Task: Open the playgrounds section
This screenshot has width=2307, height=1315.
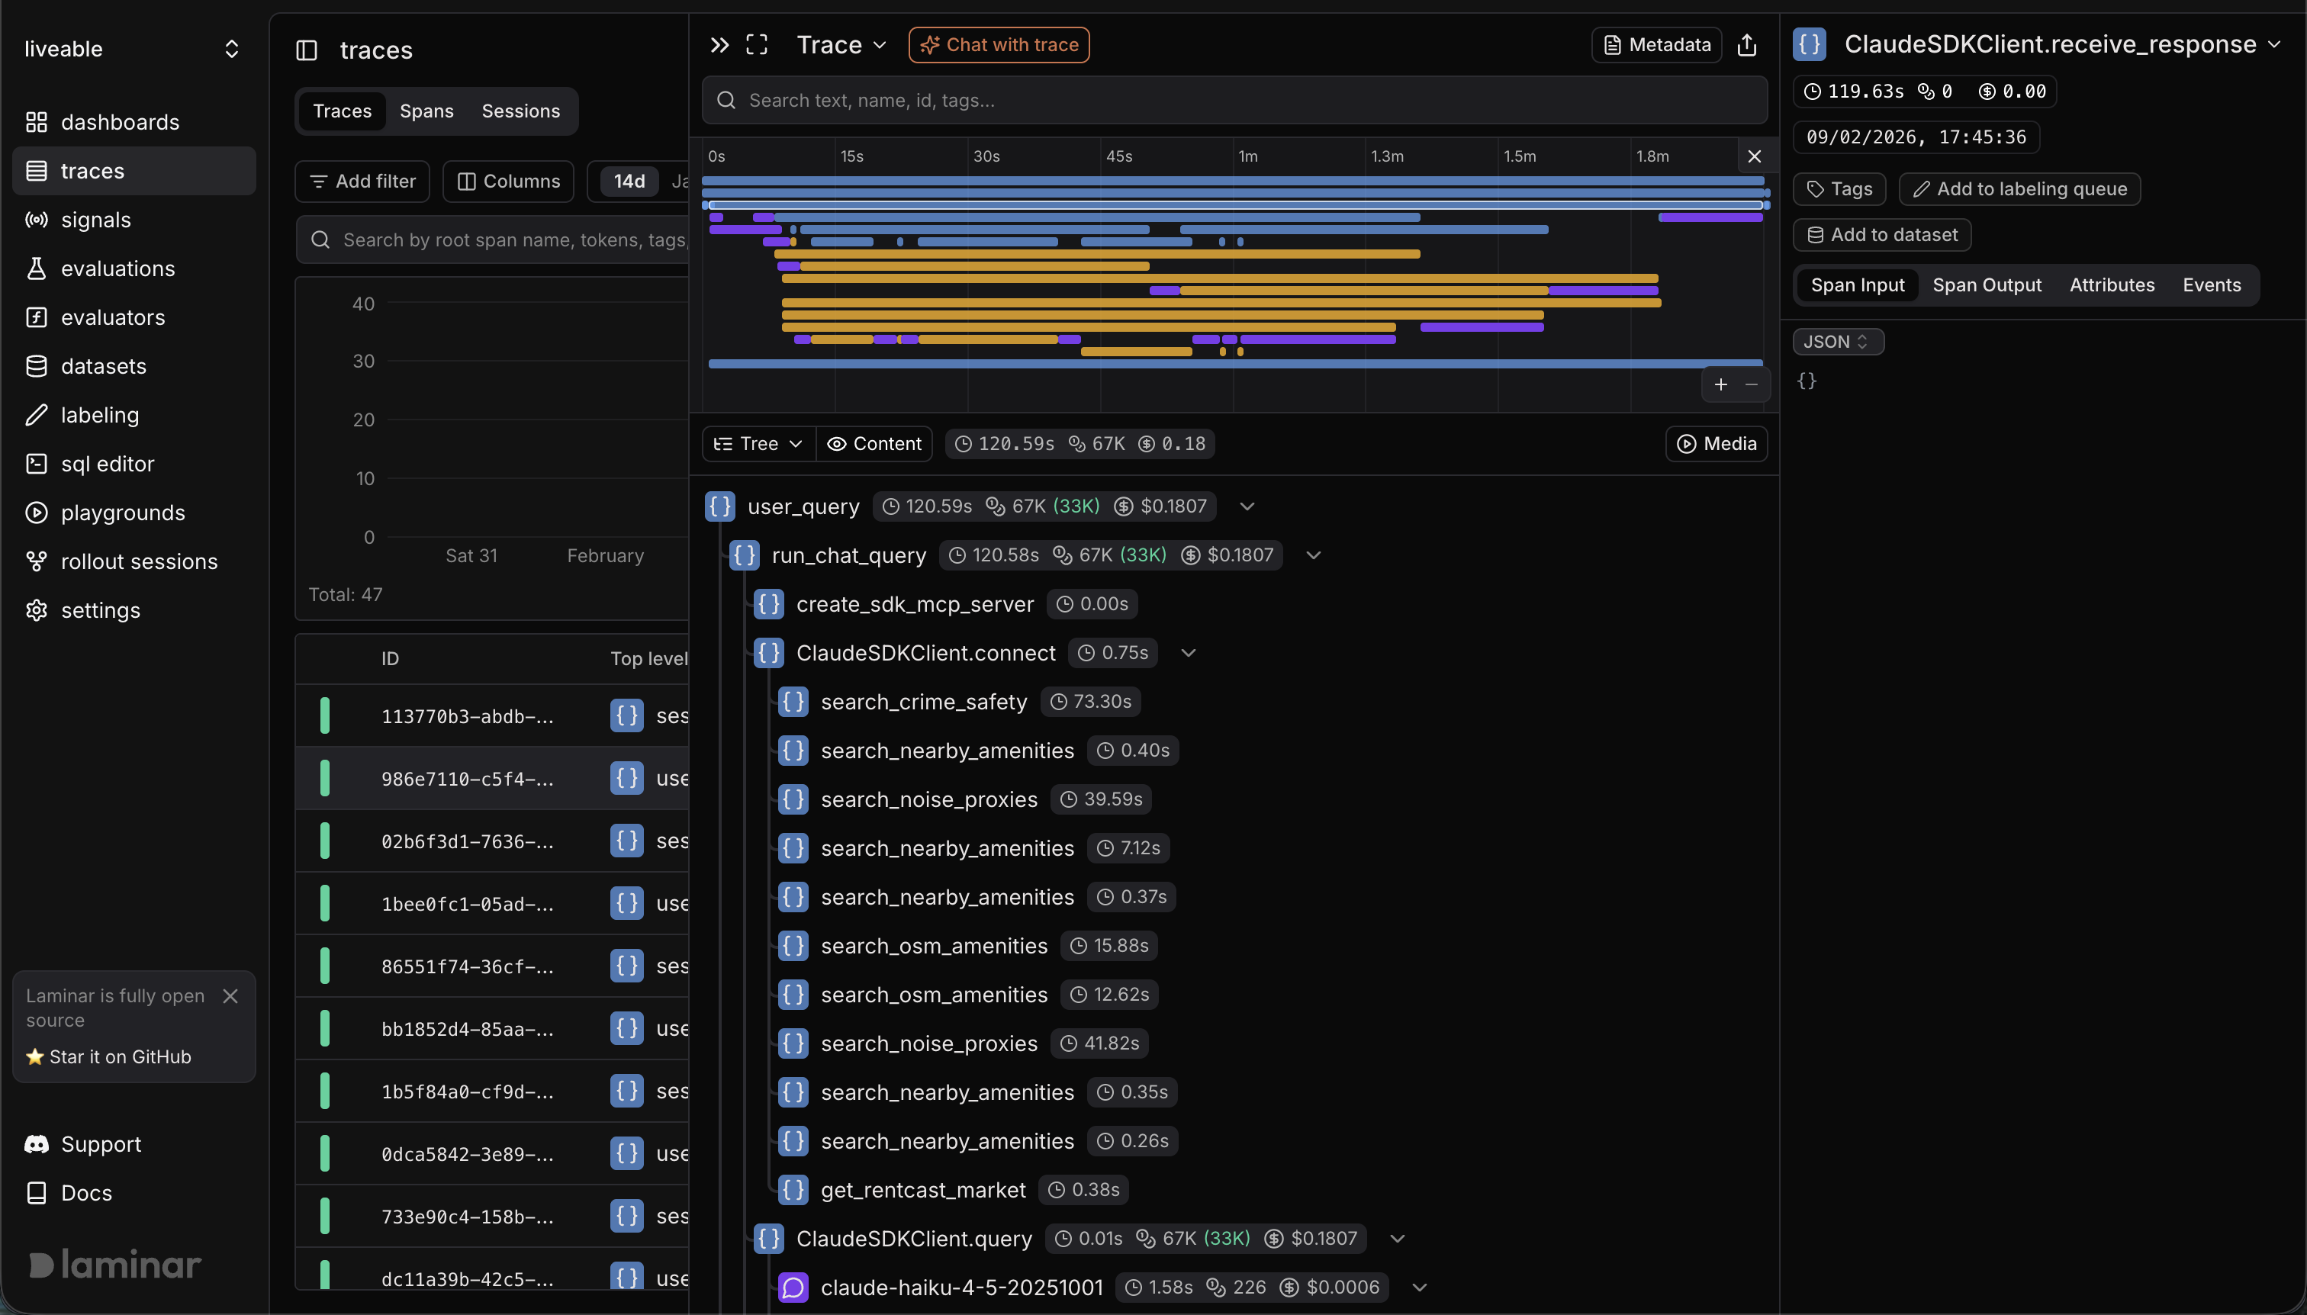Action: click(x=123, y=512)
